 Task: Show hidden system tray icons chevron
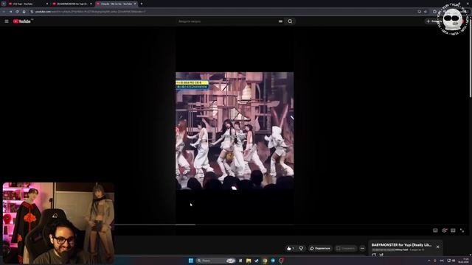point(429,261)
